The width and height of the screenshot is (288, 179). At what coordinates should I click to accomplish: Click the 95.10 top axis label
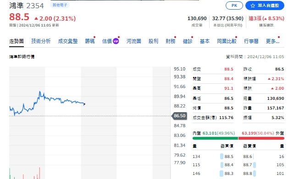(180, 69)
